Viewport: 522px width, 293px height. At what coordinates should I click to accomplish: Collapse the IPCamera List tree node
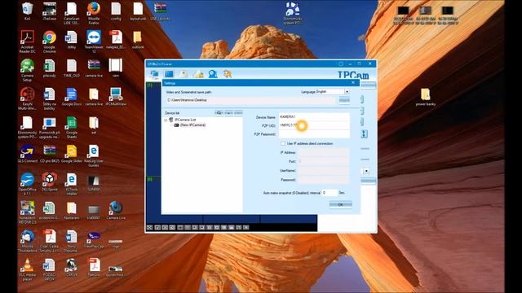coord(166,120)
